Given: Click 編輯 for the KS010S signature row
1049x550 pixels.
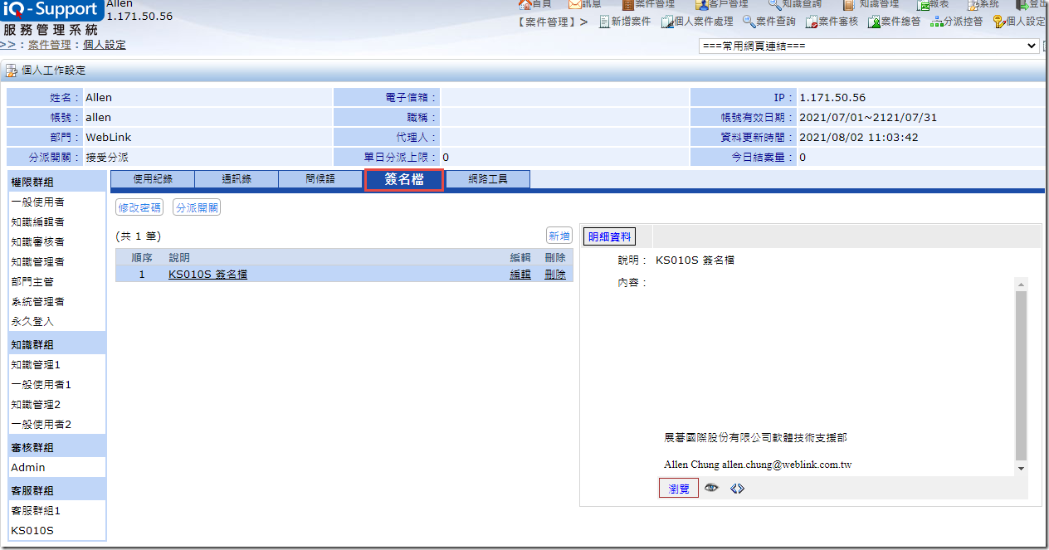Looking at the screenshot, I should [520, 275].
